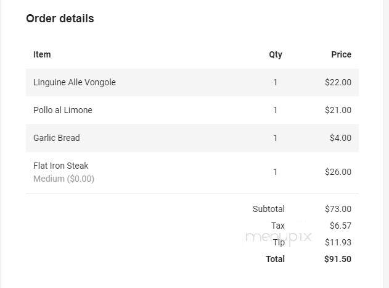This screenshot has width=389, height=288.
Task: Click the $73.00 subtotal amount
Action: click(338, 209)
